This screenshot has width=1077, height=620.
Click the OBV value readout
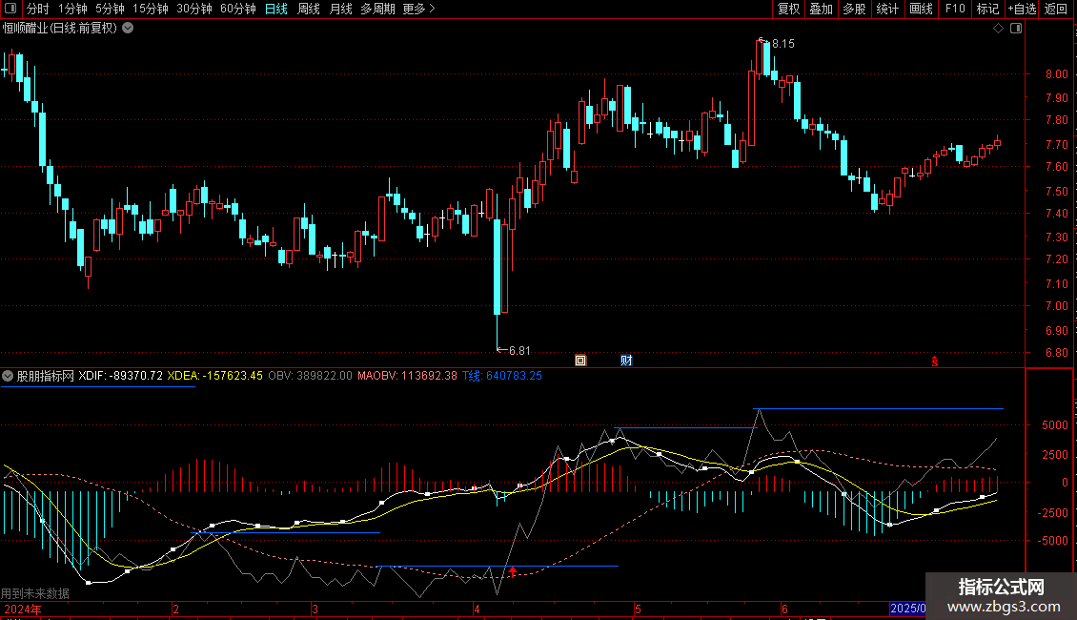(310, 376)
